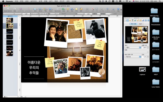Screen dimensions: 163x102
Task: Open the 보기 (View) menu in menu bar
Action: [x=51, y=1]
